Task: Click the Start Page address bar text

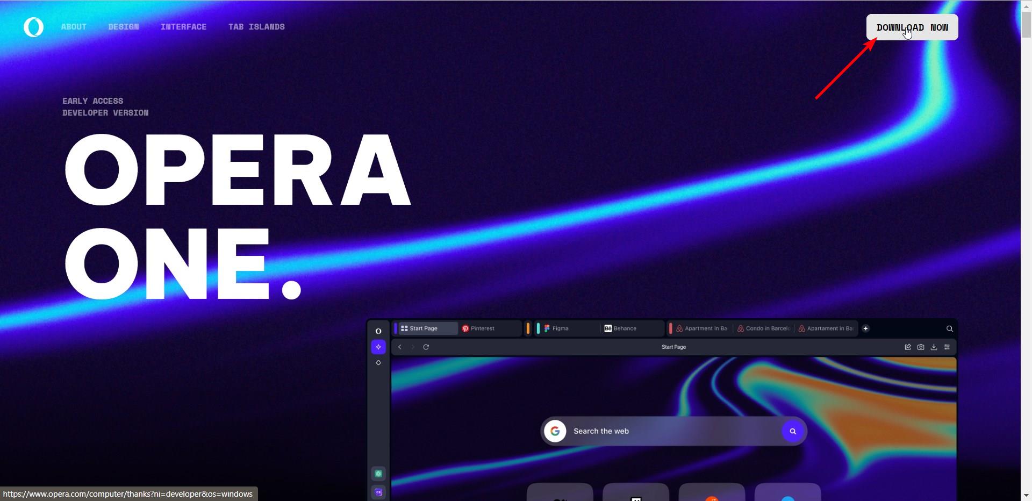Action: point(673,347)
